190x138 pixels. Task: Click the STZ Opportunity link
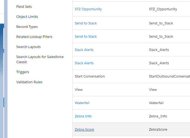88,9
